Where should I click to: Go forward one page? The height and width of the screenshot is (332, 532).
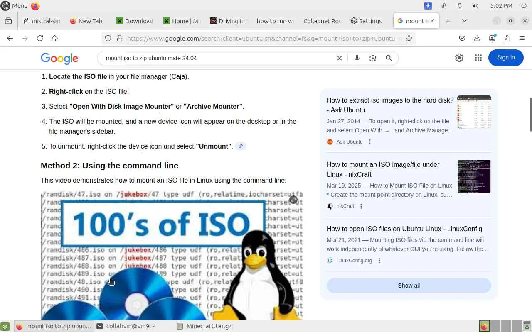pos(25,38)
